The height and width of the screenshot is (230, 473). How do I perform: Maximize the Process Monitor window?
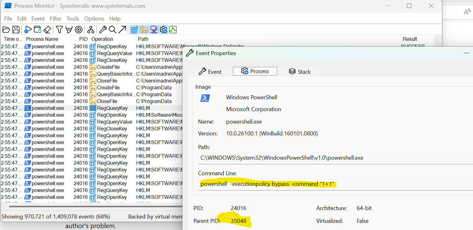409,6
